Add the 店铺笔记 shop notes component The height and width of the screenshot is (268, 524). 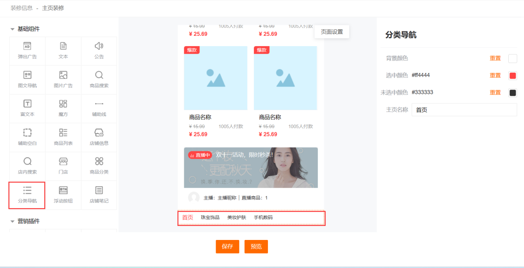pyautogui.click(x=99, y=195)
